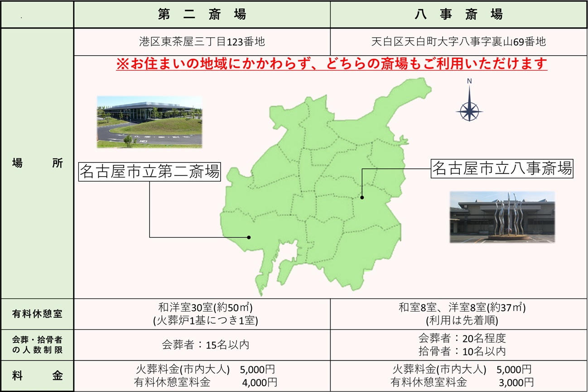Select the 会葬者：15名以内 cell

[205, 344]
